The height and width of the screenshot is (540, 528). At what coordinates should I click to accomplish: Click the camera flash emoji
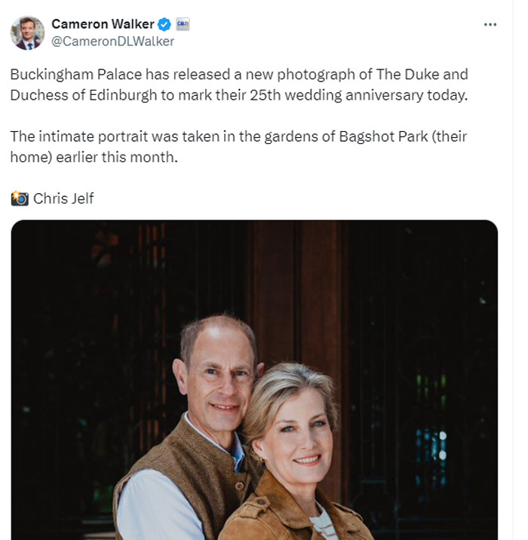coord(20,198)
